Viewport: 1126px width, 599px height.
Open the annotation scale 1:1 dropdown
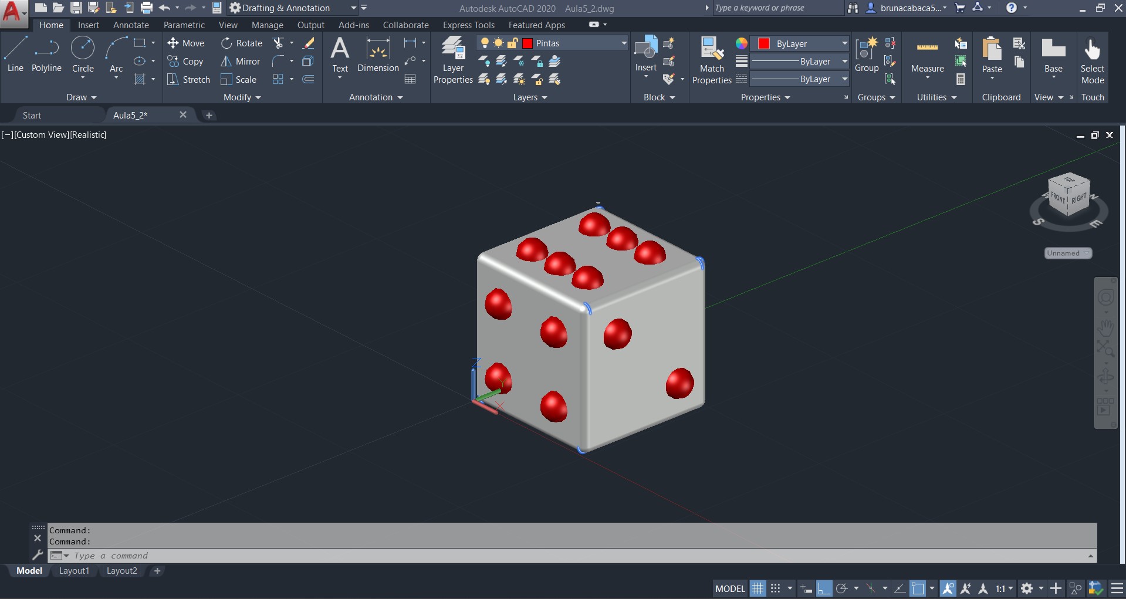coord(1004,588)
